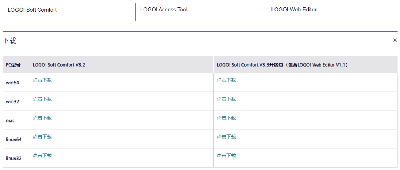Select the win32 row label
This screenshot has height=170, width=400.
point(12,101)
